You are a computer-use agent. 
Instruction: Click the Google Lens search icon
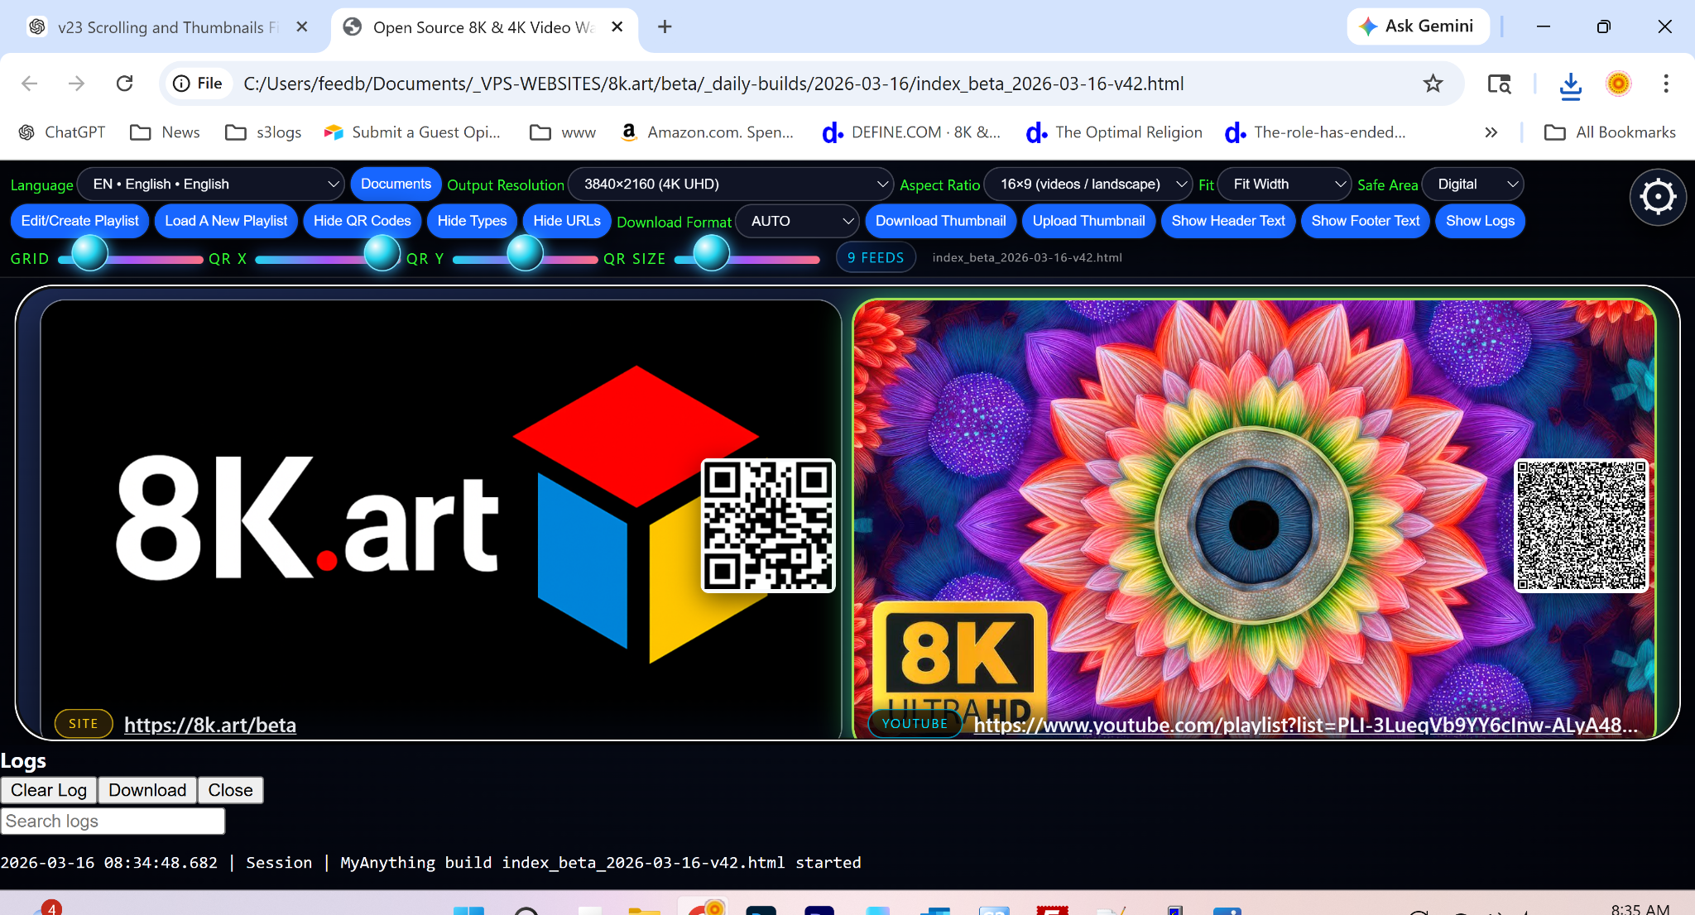click(1499, 84)
